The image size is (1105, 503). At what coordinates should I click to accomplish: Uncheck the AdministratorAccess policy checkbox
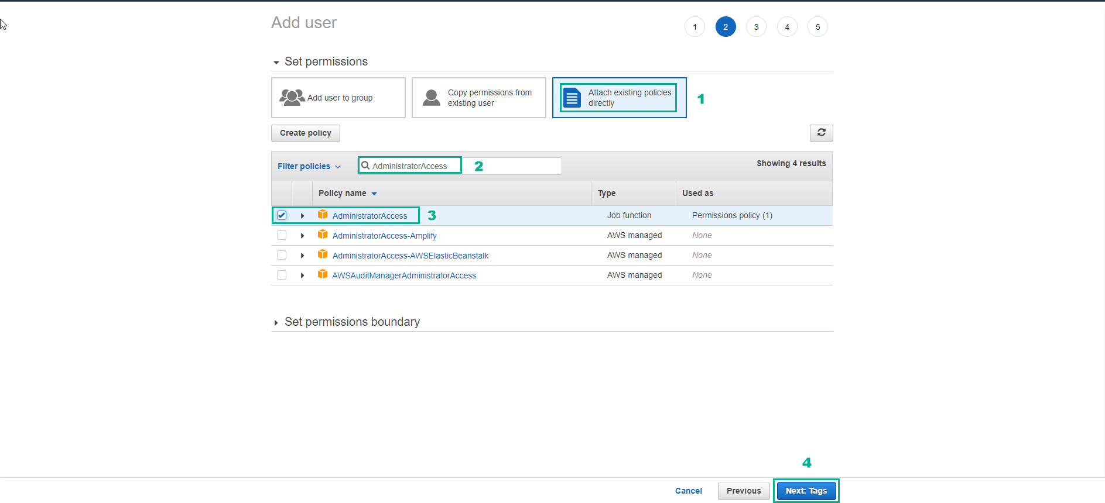(282, 215)
